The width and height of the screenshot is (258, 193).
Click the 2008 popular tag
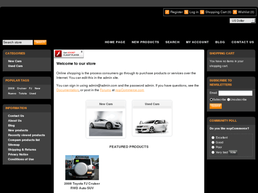pyautogui.click(x=11, y=89)
